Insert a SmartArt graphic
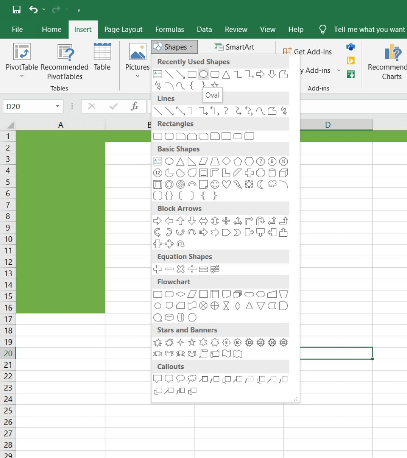Screen dimensions: 407x458 coord(234,47)
